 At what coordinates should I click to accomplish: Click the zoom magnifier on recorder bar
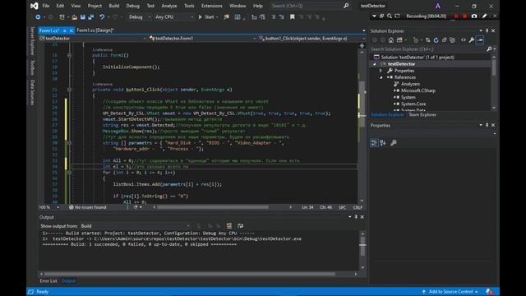390,16
